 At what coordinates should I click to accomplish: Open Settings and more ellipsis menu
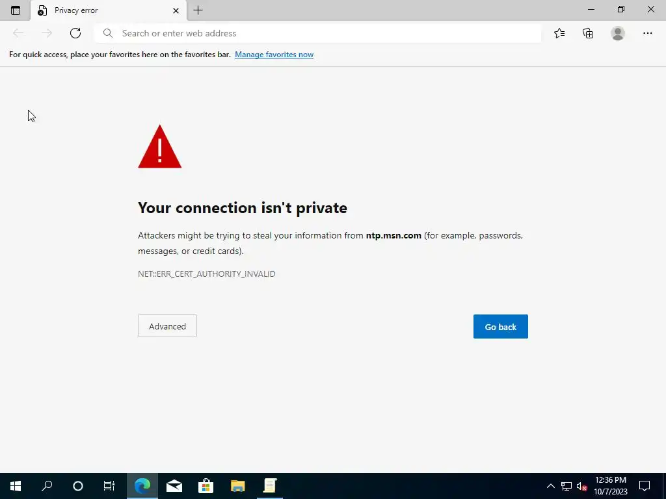pyautogui.click(x=647, y=33)
